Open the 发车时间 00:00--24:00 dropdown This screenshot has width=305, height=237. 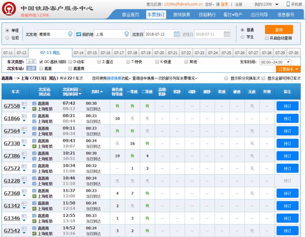coord(275,62)
